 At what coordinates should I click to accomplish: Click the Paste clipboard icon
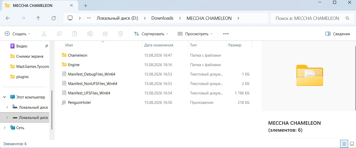[75, 34]
